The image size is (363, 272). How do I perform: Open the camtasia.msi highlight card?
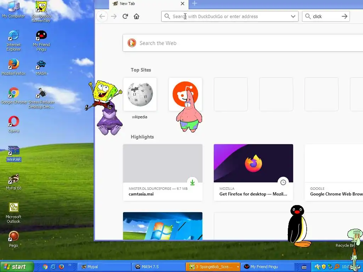[x=162, y=172]
